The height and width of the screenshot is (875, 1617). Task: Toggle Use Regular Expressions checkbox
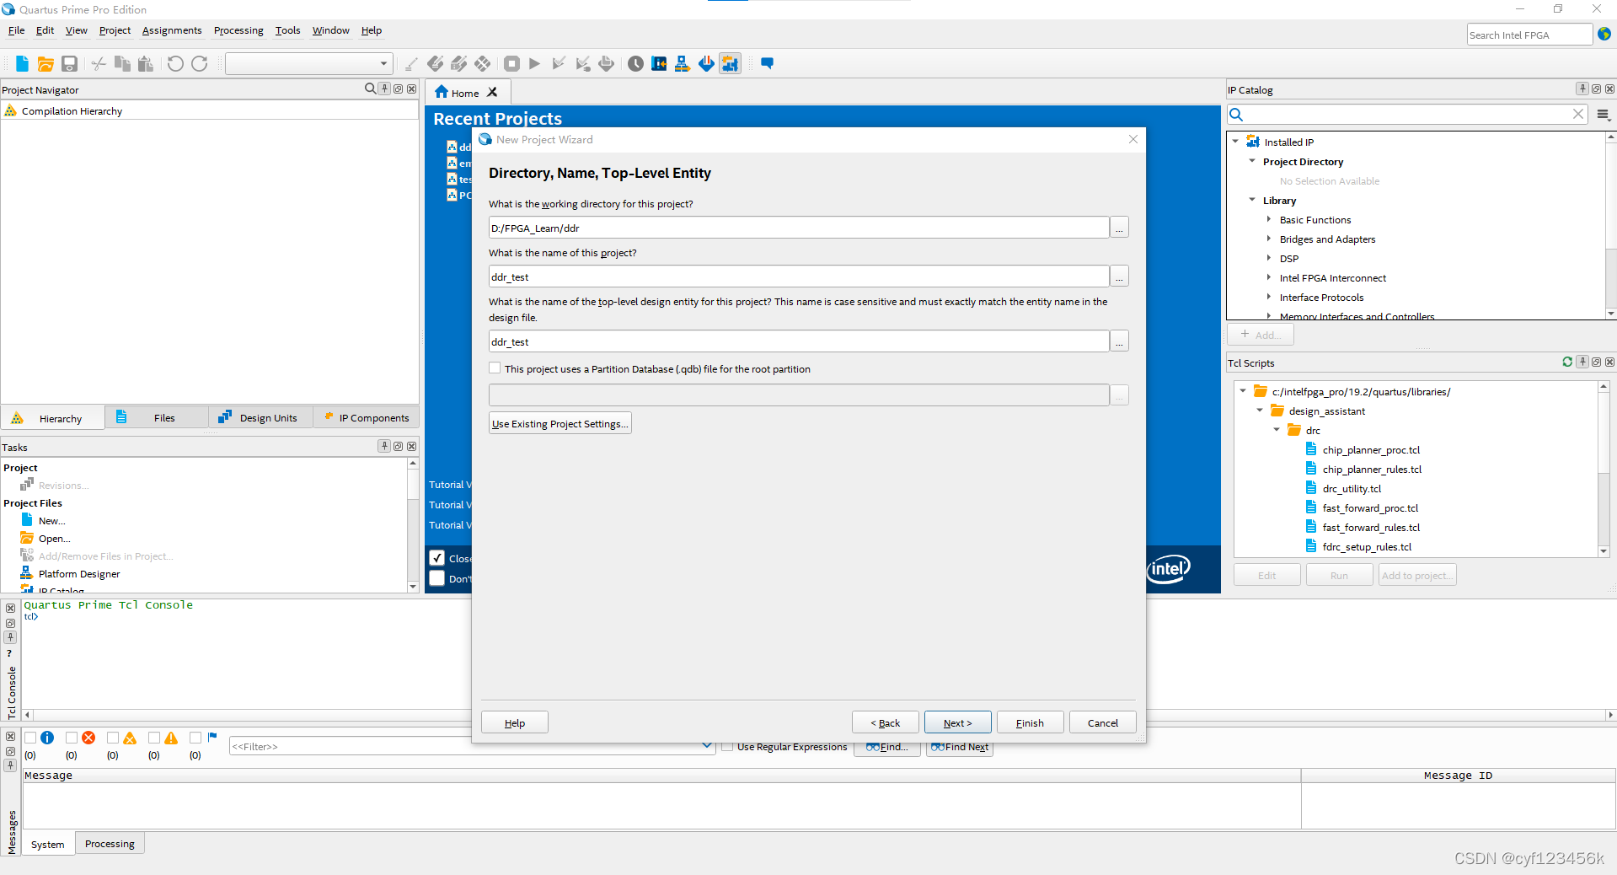tap(727, 747)
